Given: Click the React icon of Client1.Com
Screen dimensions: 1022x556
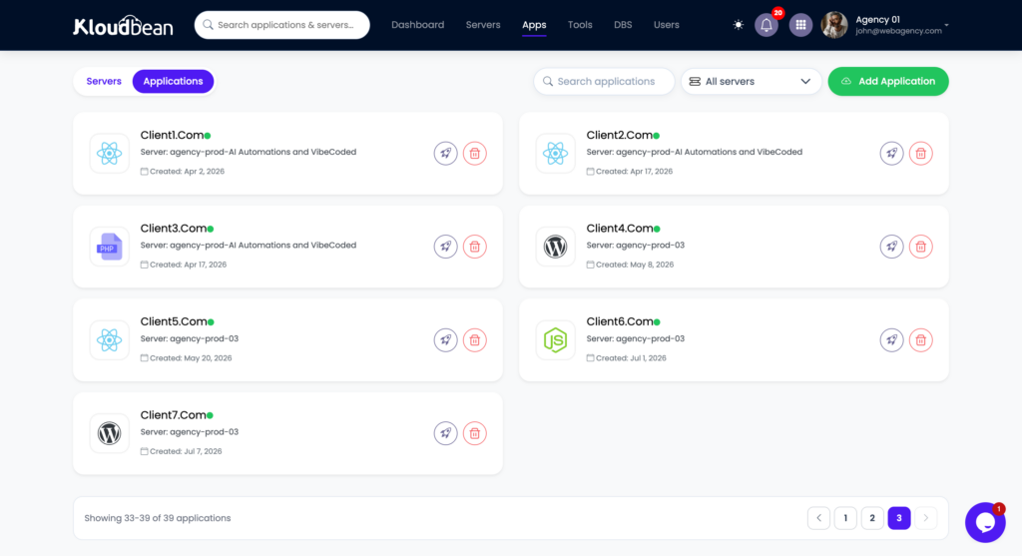Looking at the screenshot, I should click(x=110, y=153).
